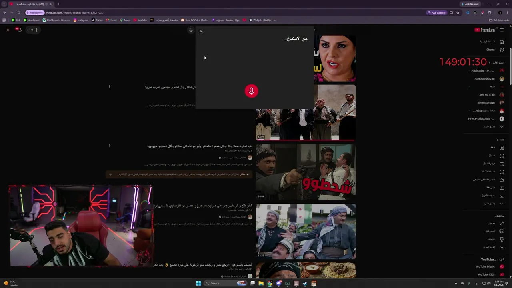
Task: Open the Gmail bookmark
Action: (x=111, y=20)
